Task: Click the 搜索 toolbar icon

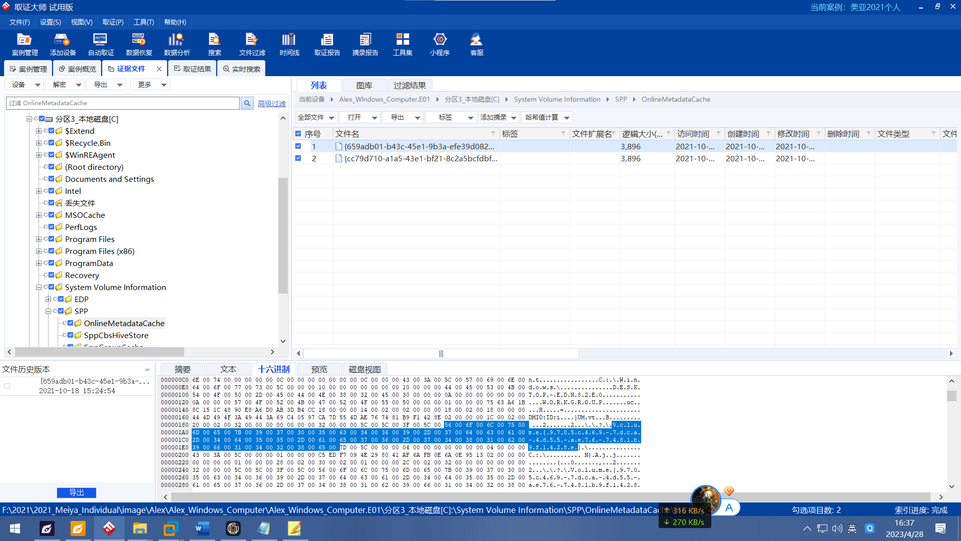Action: tap(214, 44)
